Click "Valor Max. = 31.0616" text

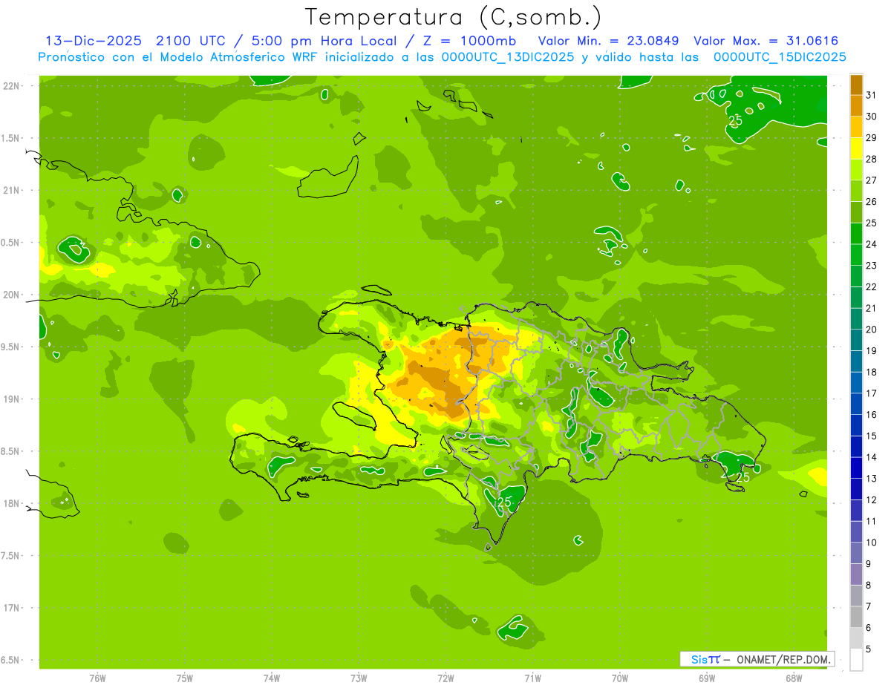(x=766, y=41)
